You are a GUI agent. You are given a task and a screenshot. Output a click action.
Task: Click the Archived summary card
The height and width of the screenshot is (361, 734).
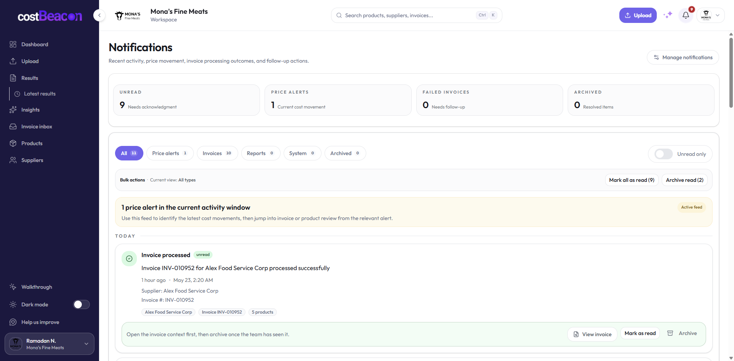pos(641,100)
